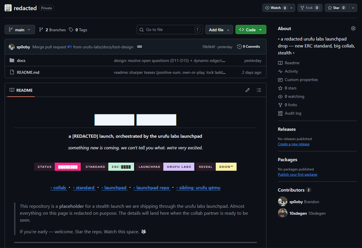Focus the Go to file search field

pos(170,29)
